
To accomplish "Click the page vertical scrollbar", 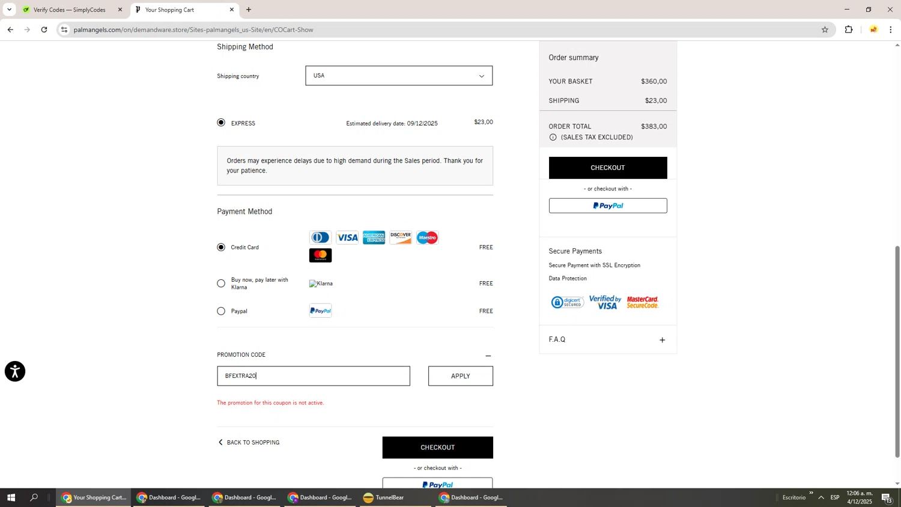I will tap(897, 351).
